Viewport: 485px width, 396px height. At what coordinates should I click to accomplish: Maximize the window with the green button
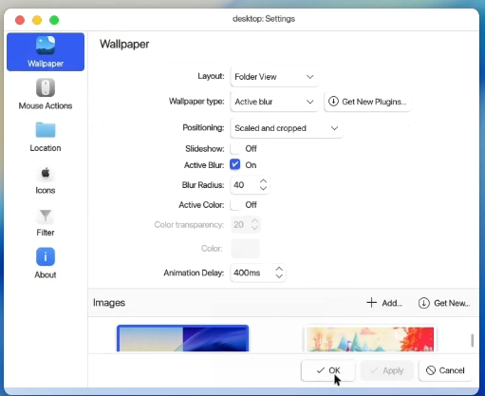point(54,20)
